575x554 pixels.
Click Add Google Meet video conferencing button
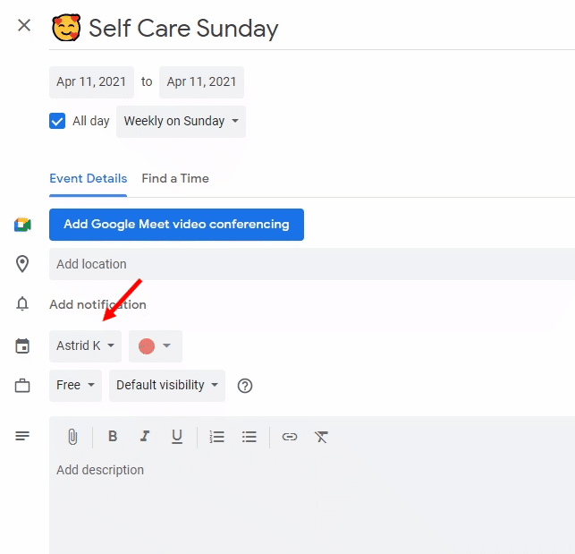(176, 225)
